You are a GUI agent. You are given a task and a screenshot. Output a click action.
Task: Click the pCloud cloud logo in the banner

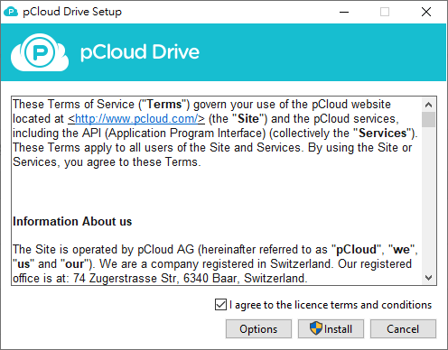coord(40,52)
